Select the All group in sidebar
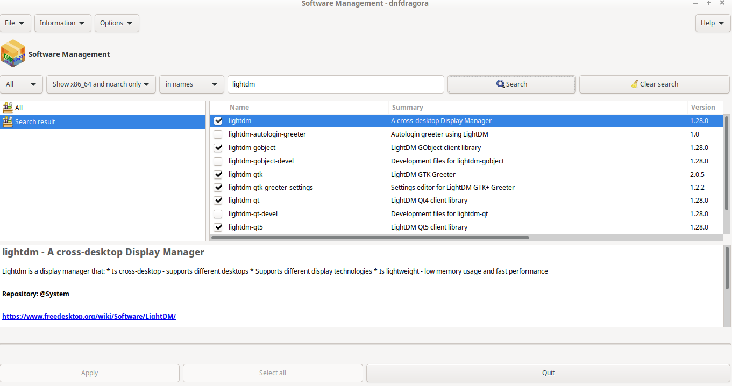Screen dimensions: 732x386 [103, 108]
